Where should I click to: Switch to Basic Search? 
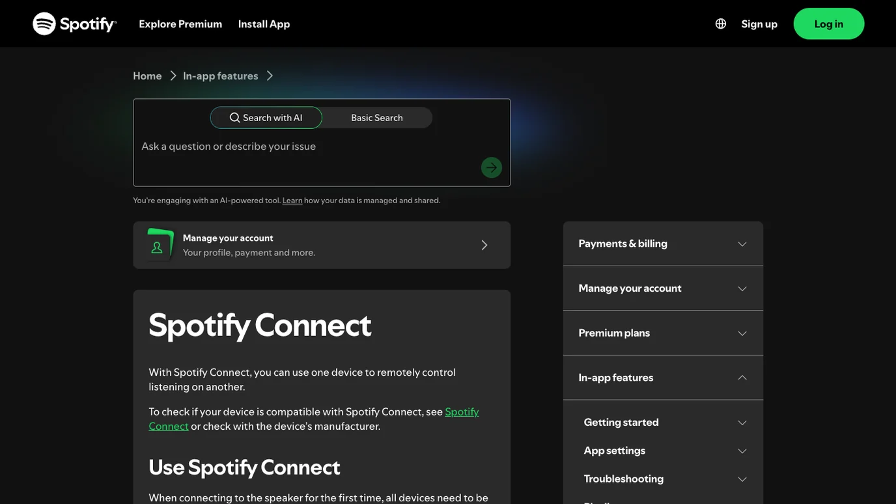tap(377, 118)
